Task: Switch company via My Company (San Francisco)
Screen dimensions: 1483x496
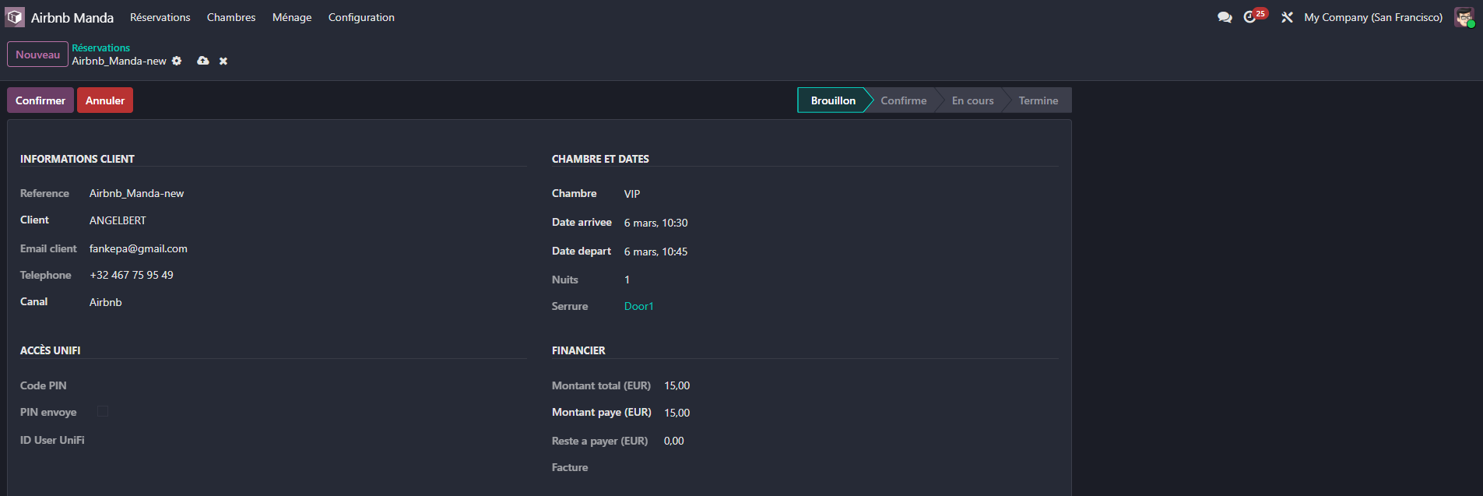Action: click(x=1373, y=17)
